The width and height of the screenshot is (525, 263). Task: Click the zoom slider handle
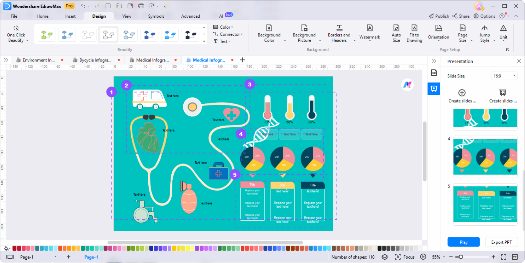[461, 257]
